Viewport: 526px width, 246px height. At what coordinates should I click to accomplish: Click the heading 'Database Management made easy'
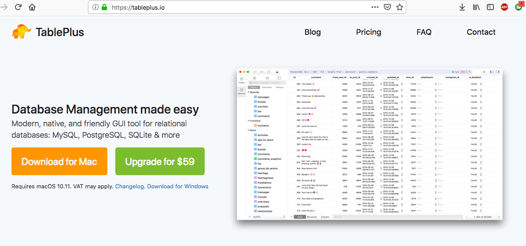(x=105, y=110)
